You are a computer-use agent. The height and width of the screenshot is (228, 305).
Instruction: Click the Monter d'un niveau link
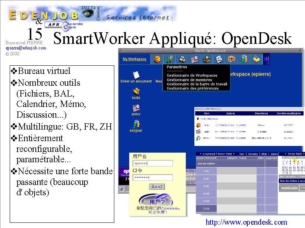point(209,119)
